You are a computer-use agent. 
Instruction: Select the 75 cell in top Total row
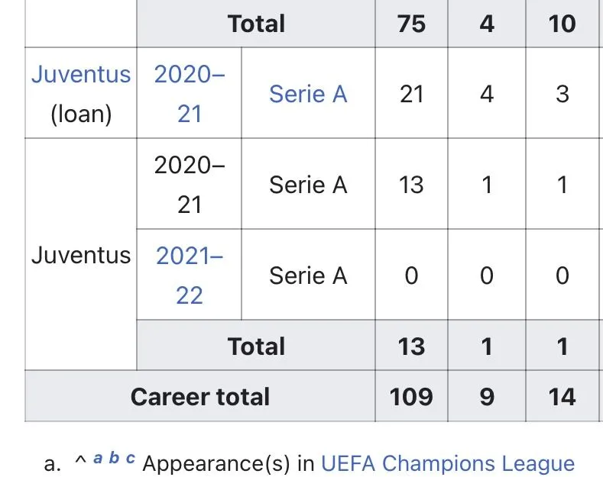coord(411,24)
